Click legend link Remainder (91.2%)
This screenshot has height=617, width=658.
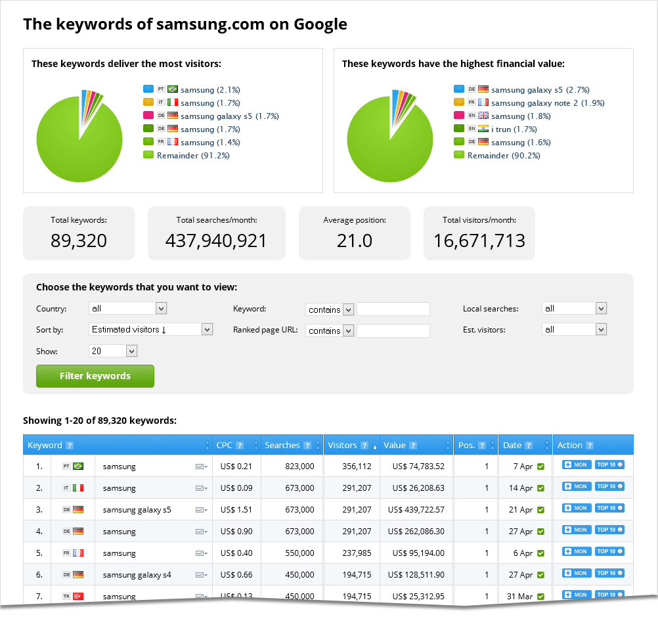[193, 156]
